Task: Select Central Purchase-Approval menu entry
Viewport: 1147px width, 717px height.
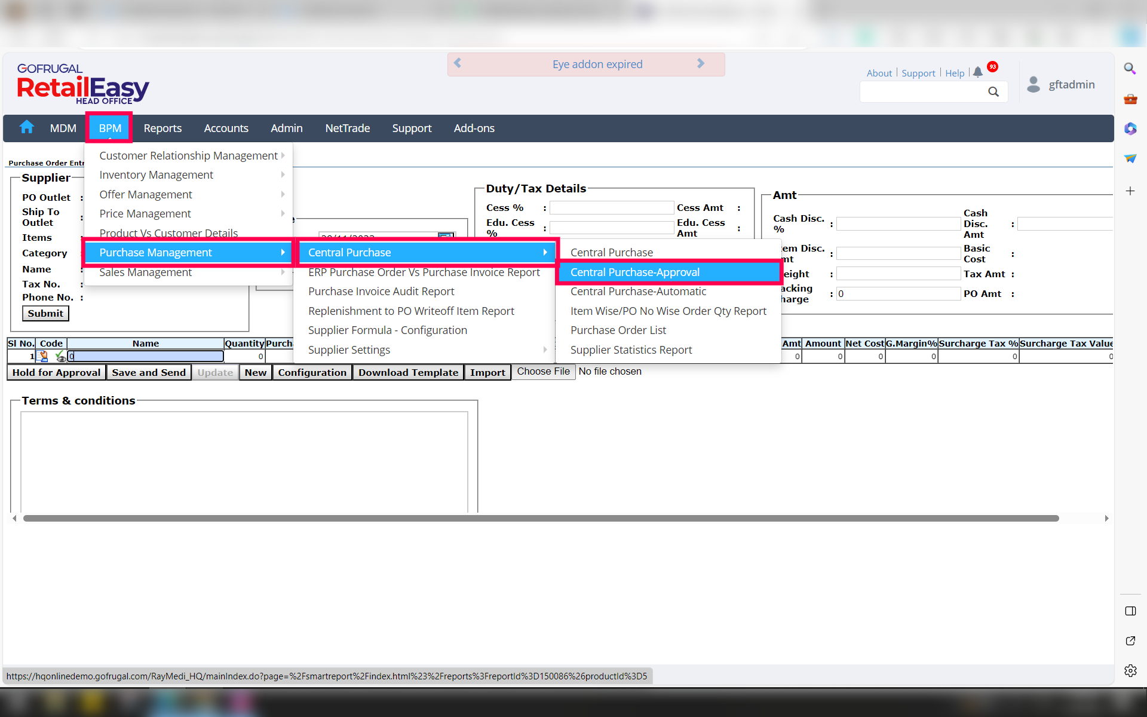Action: pyautogui.click(x=634, y=272)
